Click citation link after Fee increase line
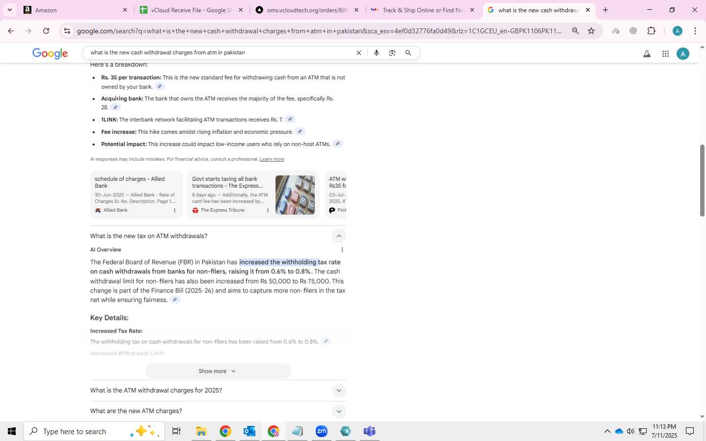The height and width of the screenshot is (441, 706). point(300,131)
